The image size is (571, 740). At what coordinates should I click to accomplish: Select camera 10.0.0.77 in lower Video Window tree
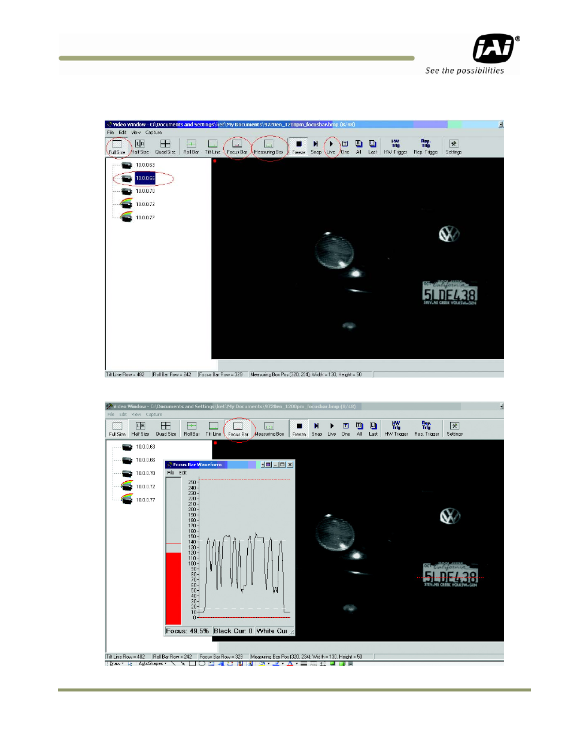tap(139, 499)
